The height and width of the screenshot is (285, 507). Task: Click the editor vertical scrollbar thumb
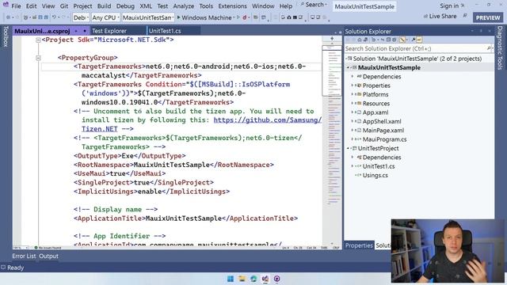(x=332, y=70)
